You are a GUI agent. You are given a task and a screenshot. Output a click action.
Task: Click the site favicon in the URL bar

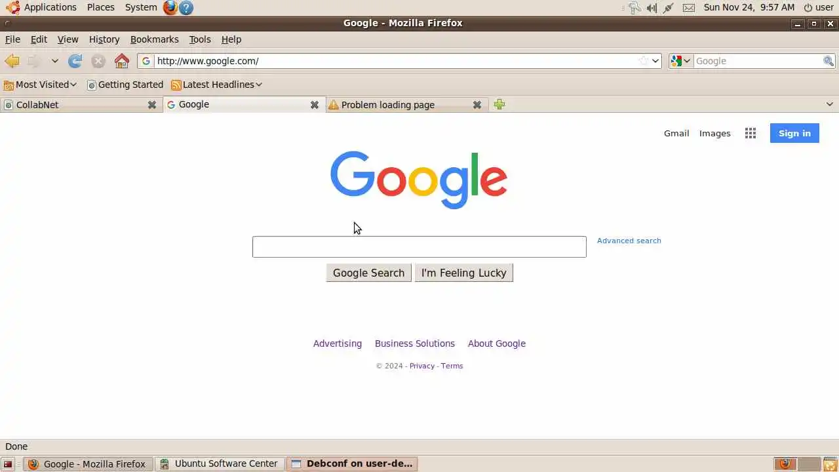[146, 61]
